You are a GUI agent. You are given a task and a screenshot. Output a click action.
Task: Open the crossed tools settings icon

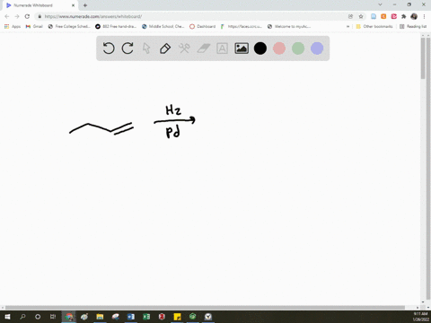(184, 48)
